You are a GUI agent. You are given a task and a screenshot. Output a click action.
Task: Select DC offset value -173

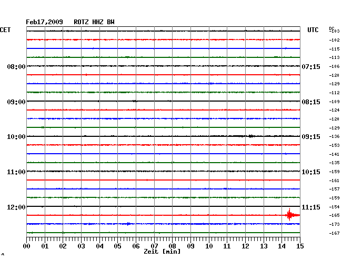(335, 224)
